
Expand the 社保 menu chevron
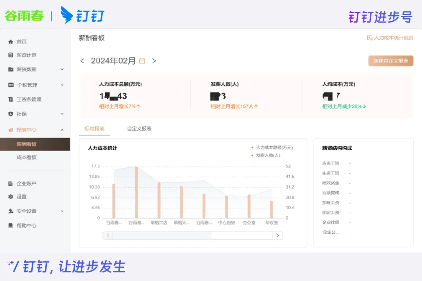(62, 114)
